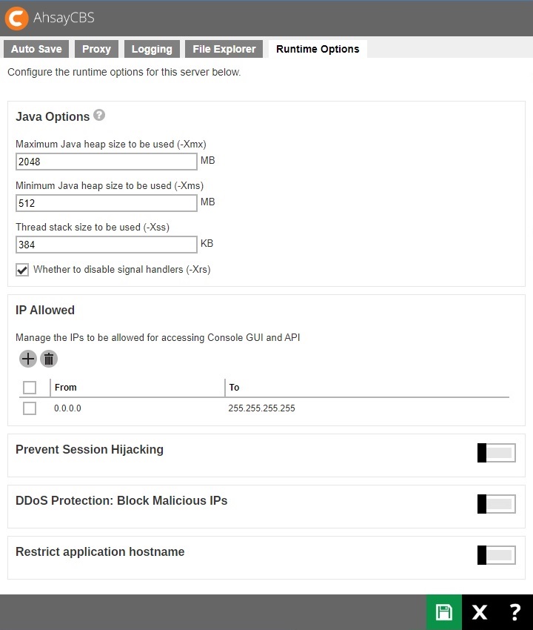The height and width of the screenshot is (630, 533).
Task: Enable DDoS Protection for malicious IPs
Action: [496, 503]
